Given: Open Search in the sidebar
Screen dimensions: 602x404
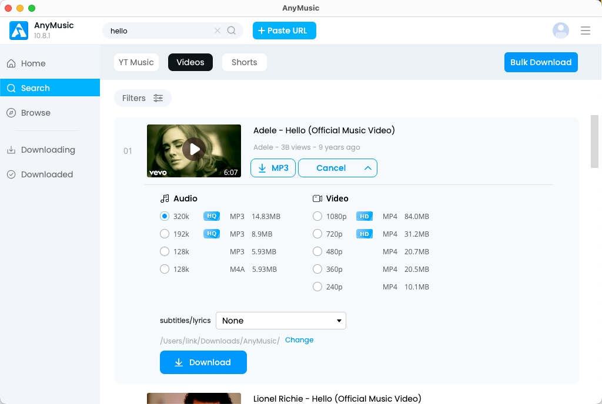Looking at the screenshot, I should 50,87.
